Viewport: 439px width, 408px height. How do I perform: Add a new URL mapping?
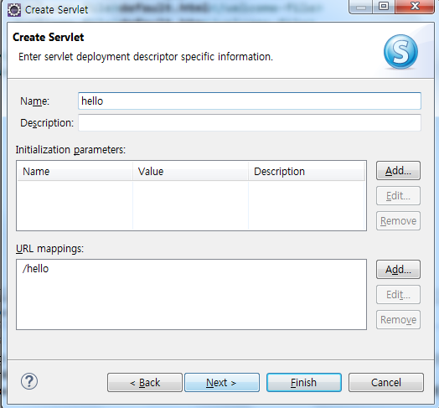(398, 270)
